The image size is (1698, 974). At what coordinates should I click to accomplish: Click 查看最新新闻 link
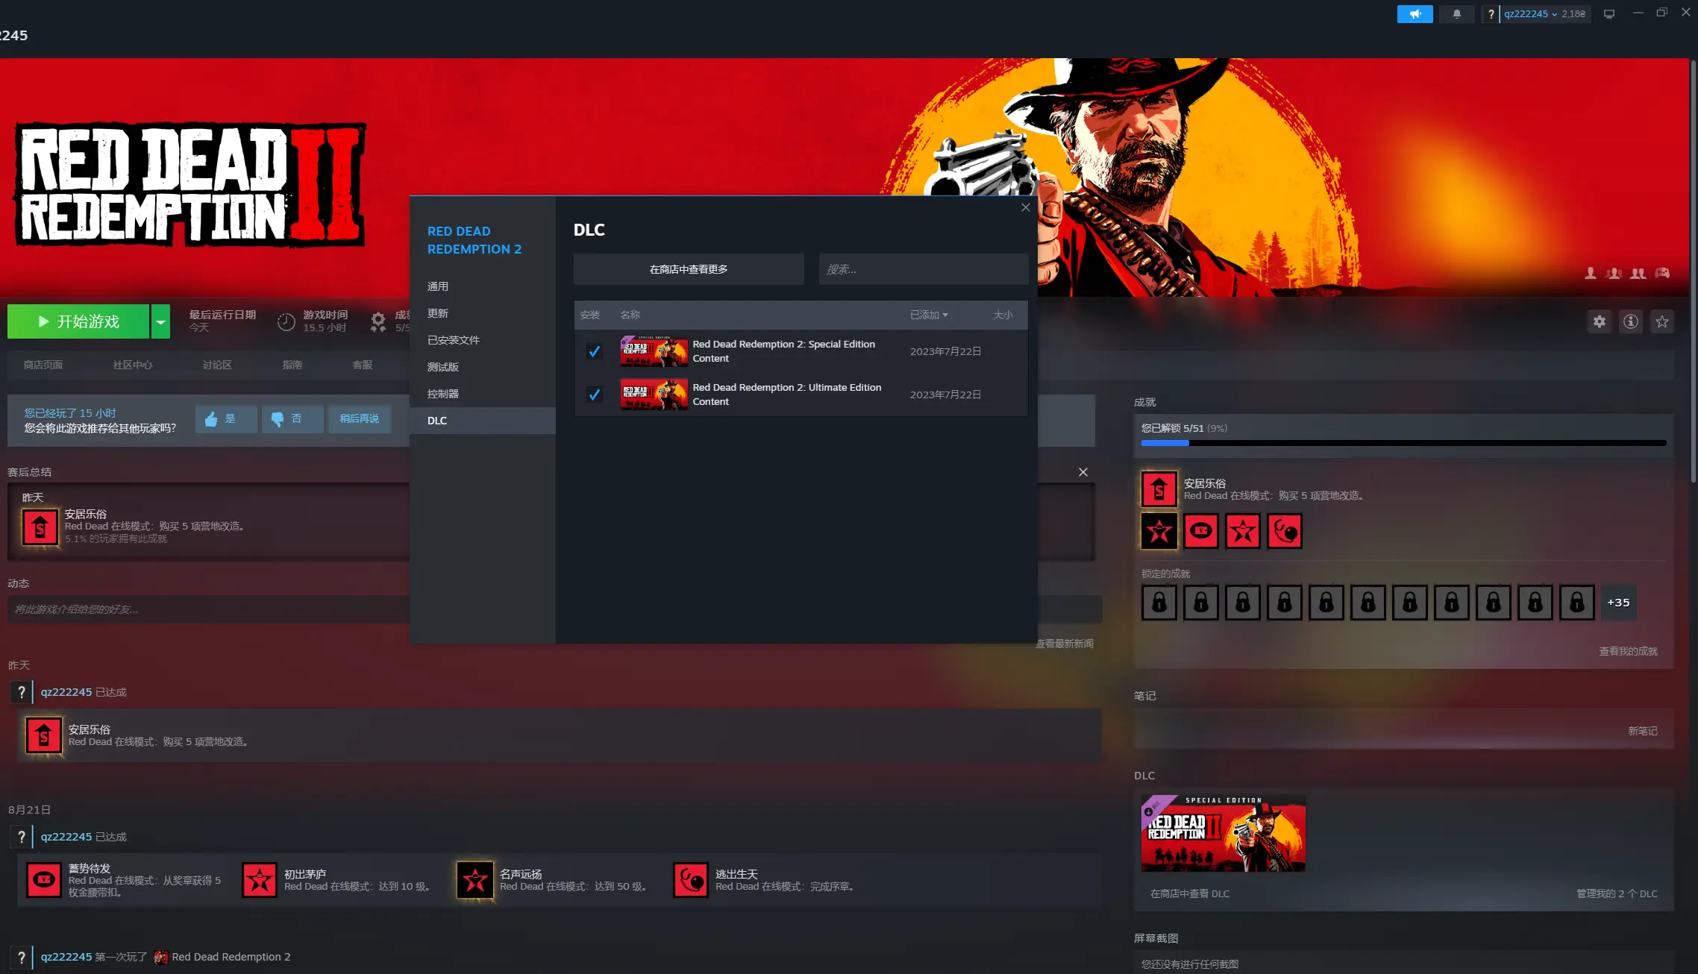1065,644
